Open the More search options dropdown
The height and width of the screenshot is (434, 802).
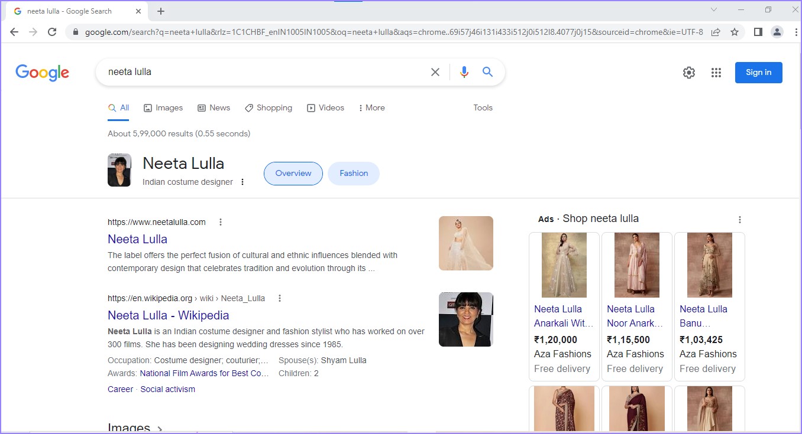(x=371, y=107)
